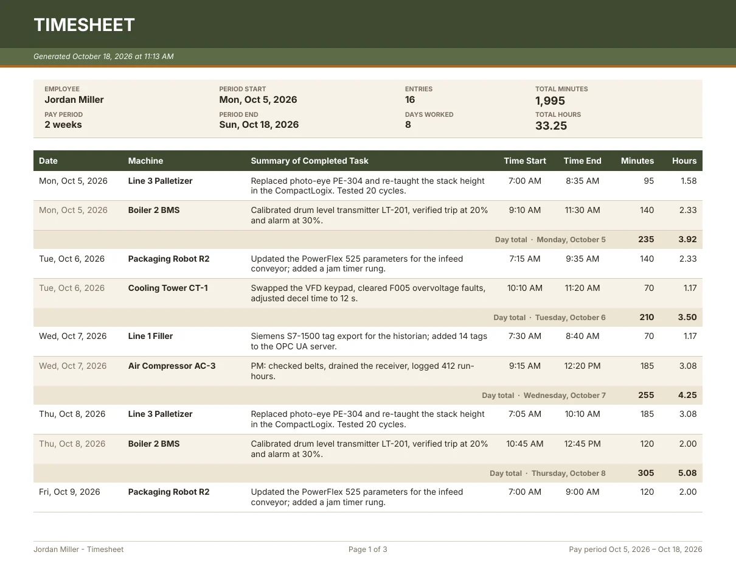Click the 12:45 PM end time
736x569 pixels.
tap(582, 444)
